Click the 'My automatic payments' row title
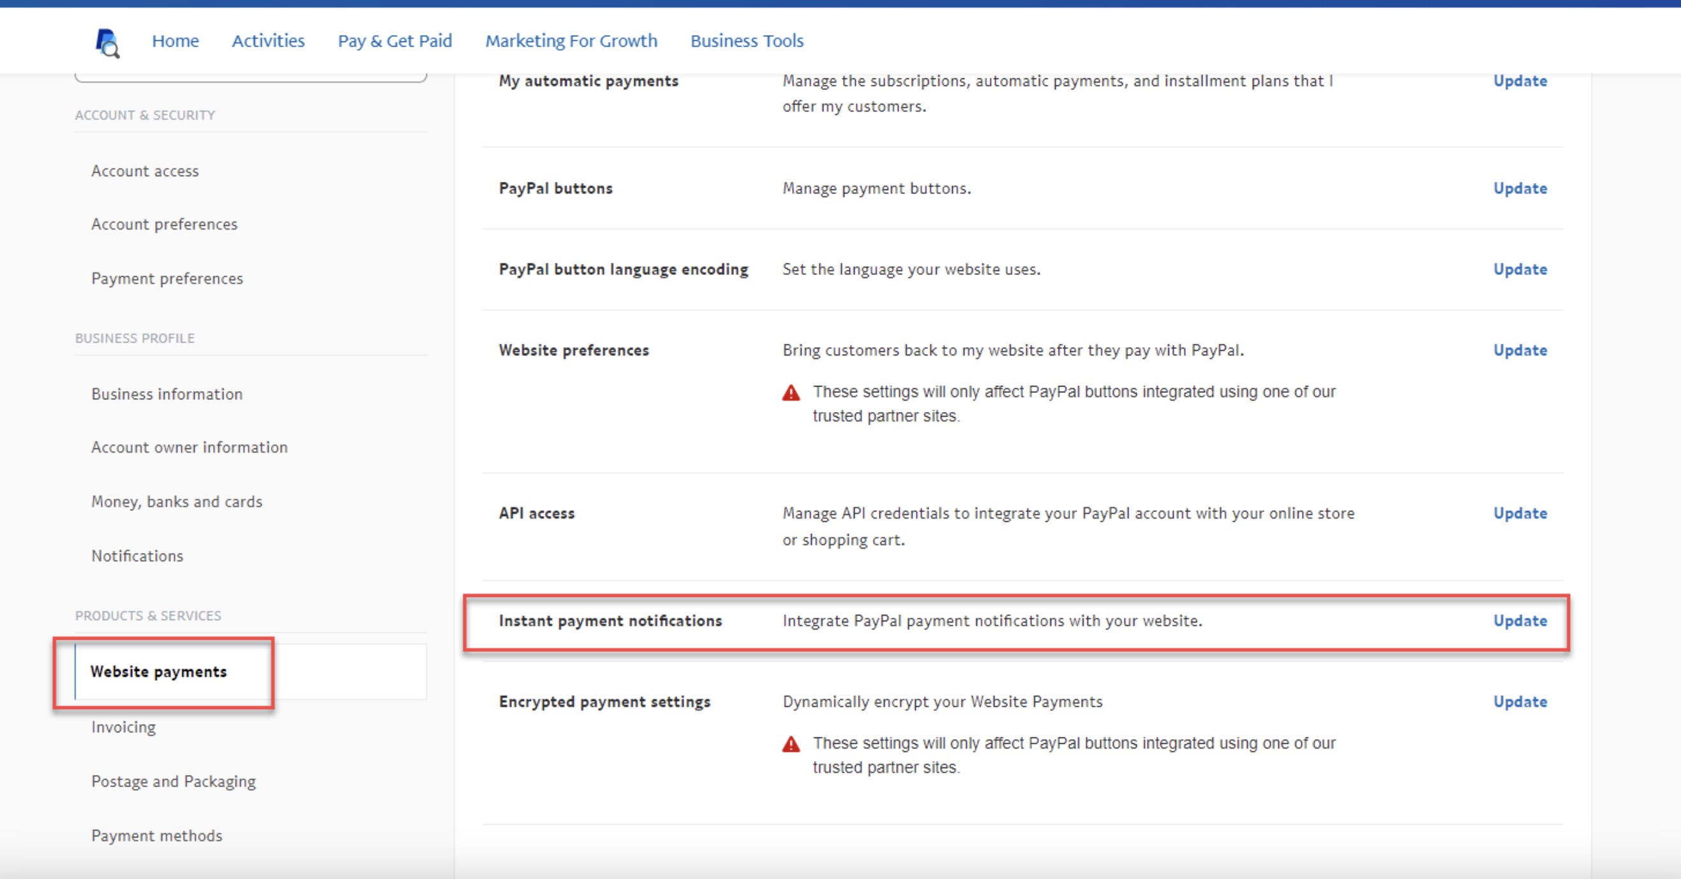The image size is (1681, 879). pyautogui.click(x=588, y=81)
